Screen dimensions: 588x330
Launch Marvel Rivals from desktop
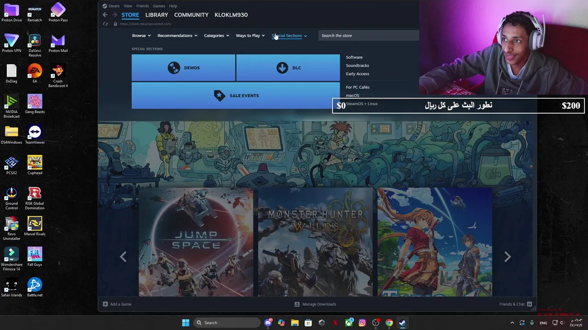pos(35,226)
